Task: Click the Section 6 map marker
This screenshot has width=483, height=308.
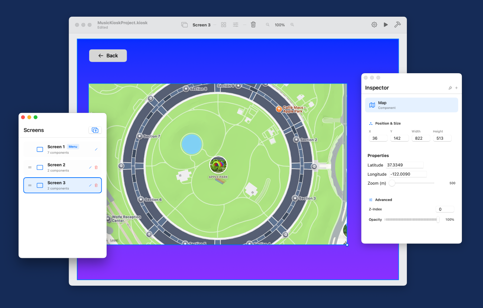Action: [x=141, y=200]
